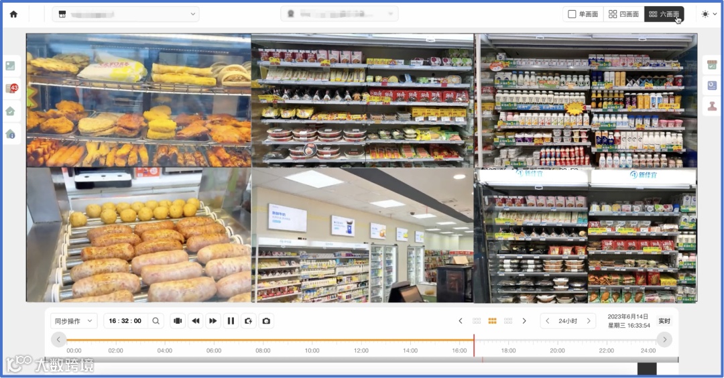Screen dimensions: 724x378
Task: Click the 16:32:00 time input field
Action: click(x=125, y=321)
